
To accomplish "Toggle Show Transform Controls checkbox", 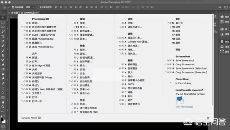I will click(38, 7).
